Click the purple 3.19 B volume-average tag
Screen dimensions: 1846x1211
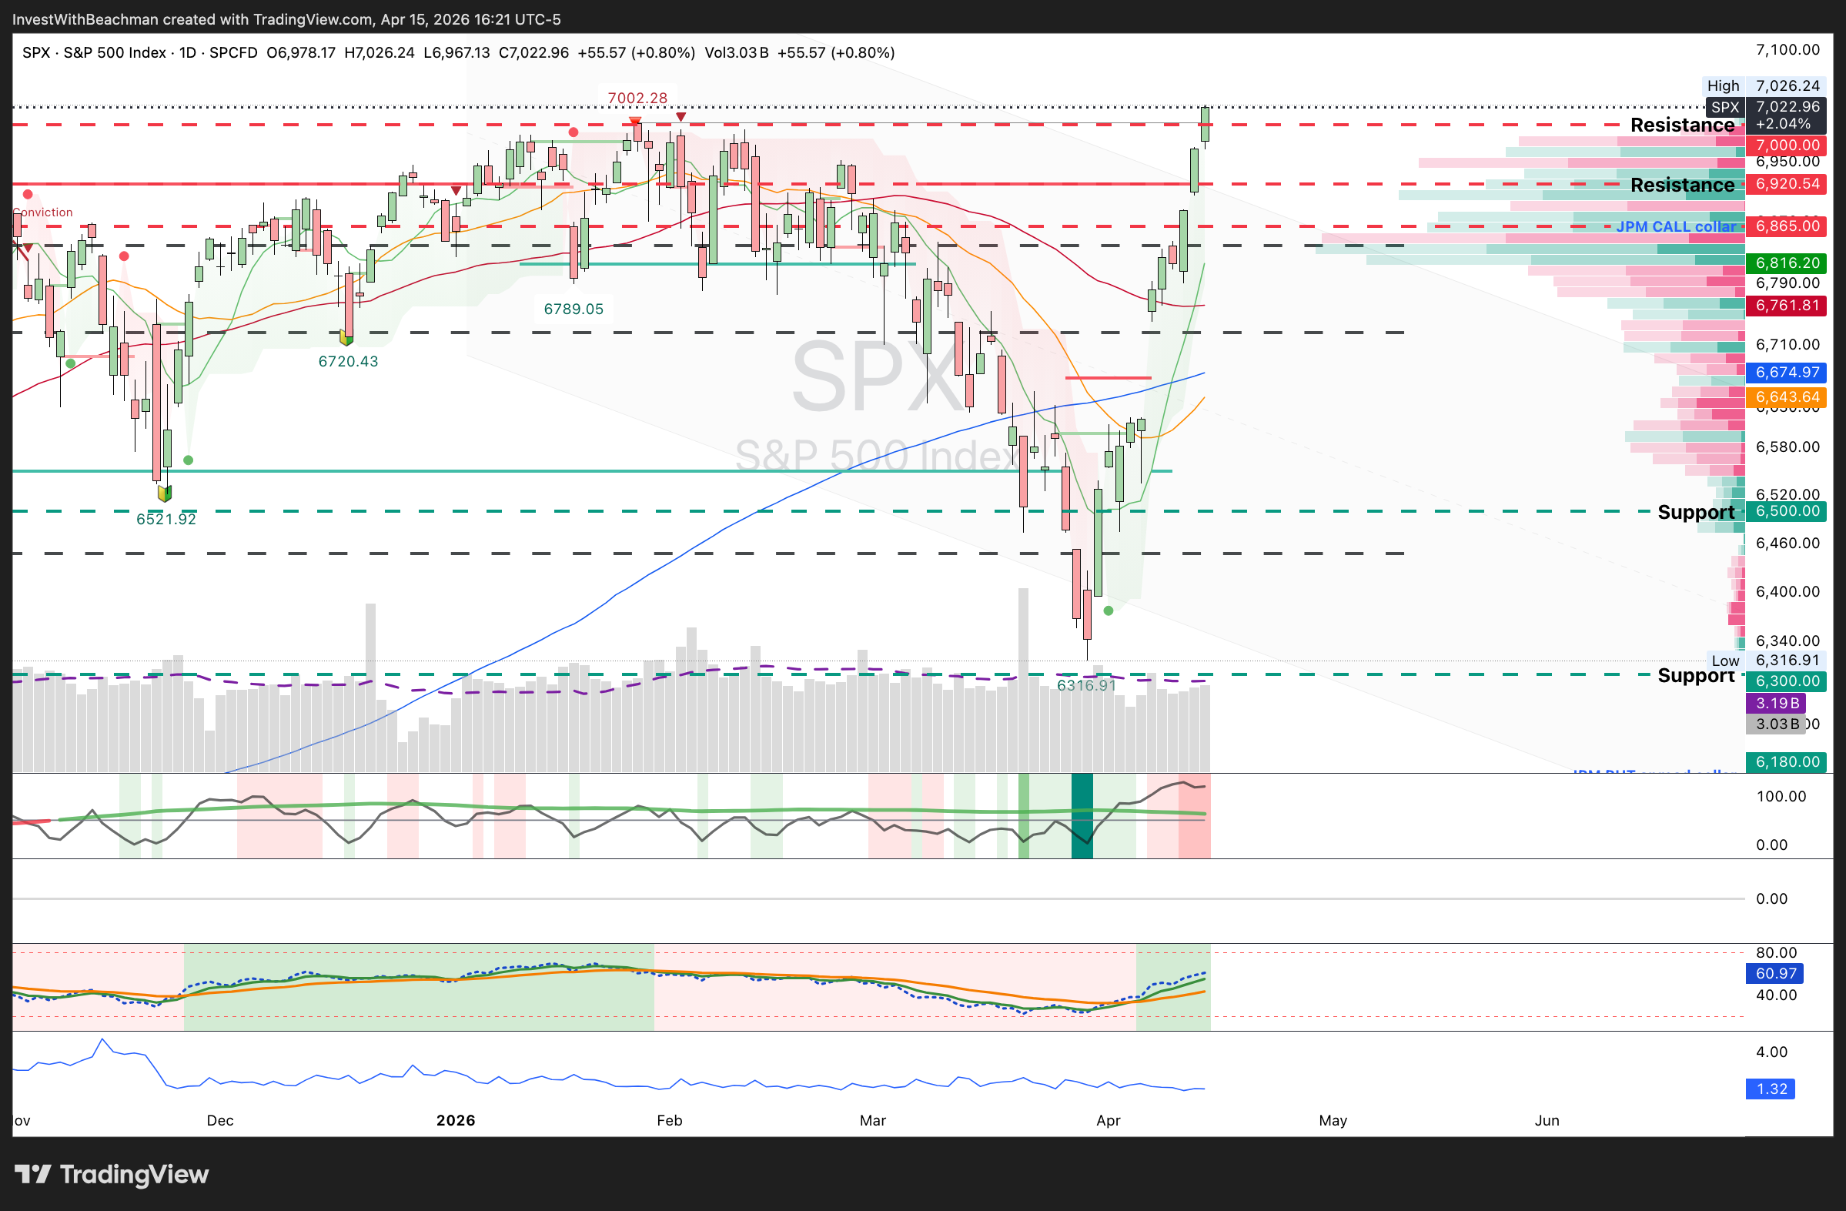[1775, 703]
